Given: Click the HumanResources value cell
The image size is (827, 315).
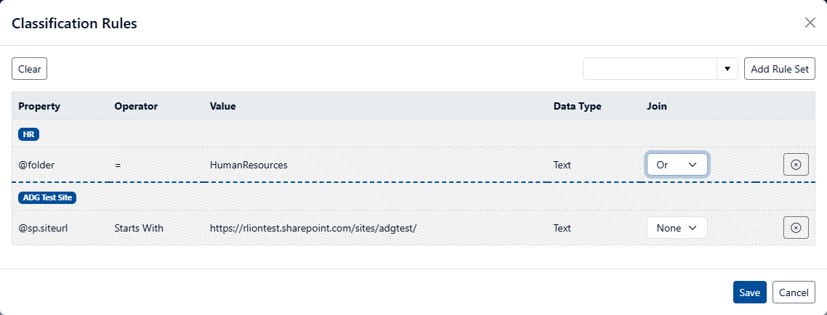Looking at the screenshot, I should click(249, 165).
